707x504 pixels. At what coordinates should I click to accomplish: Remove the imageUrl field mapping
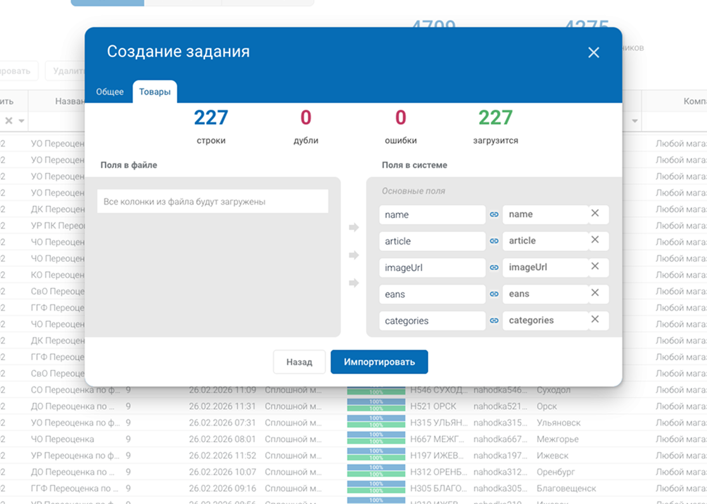click(x=595, y=267)
